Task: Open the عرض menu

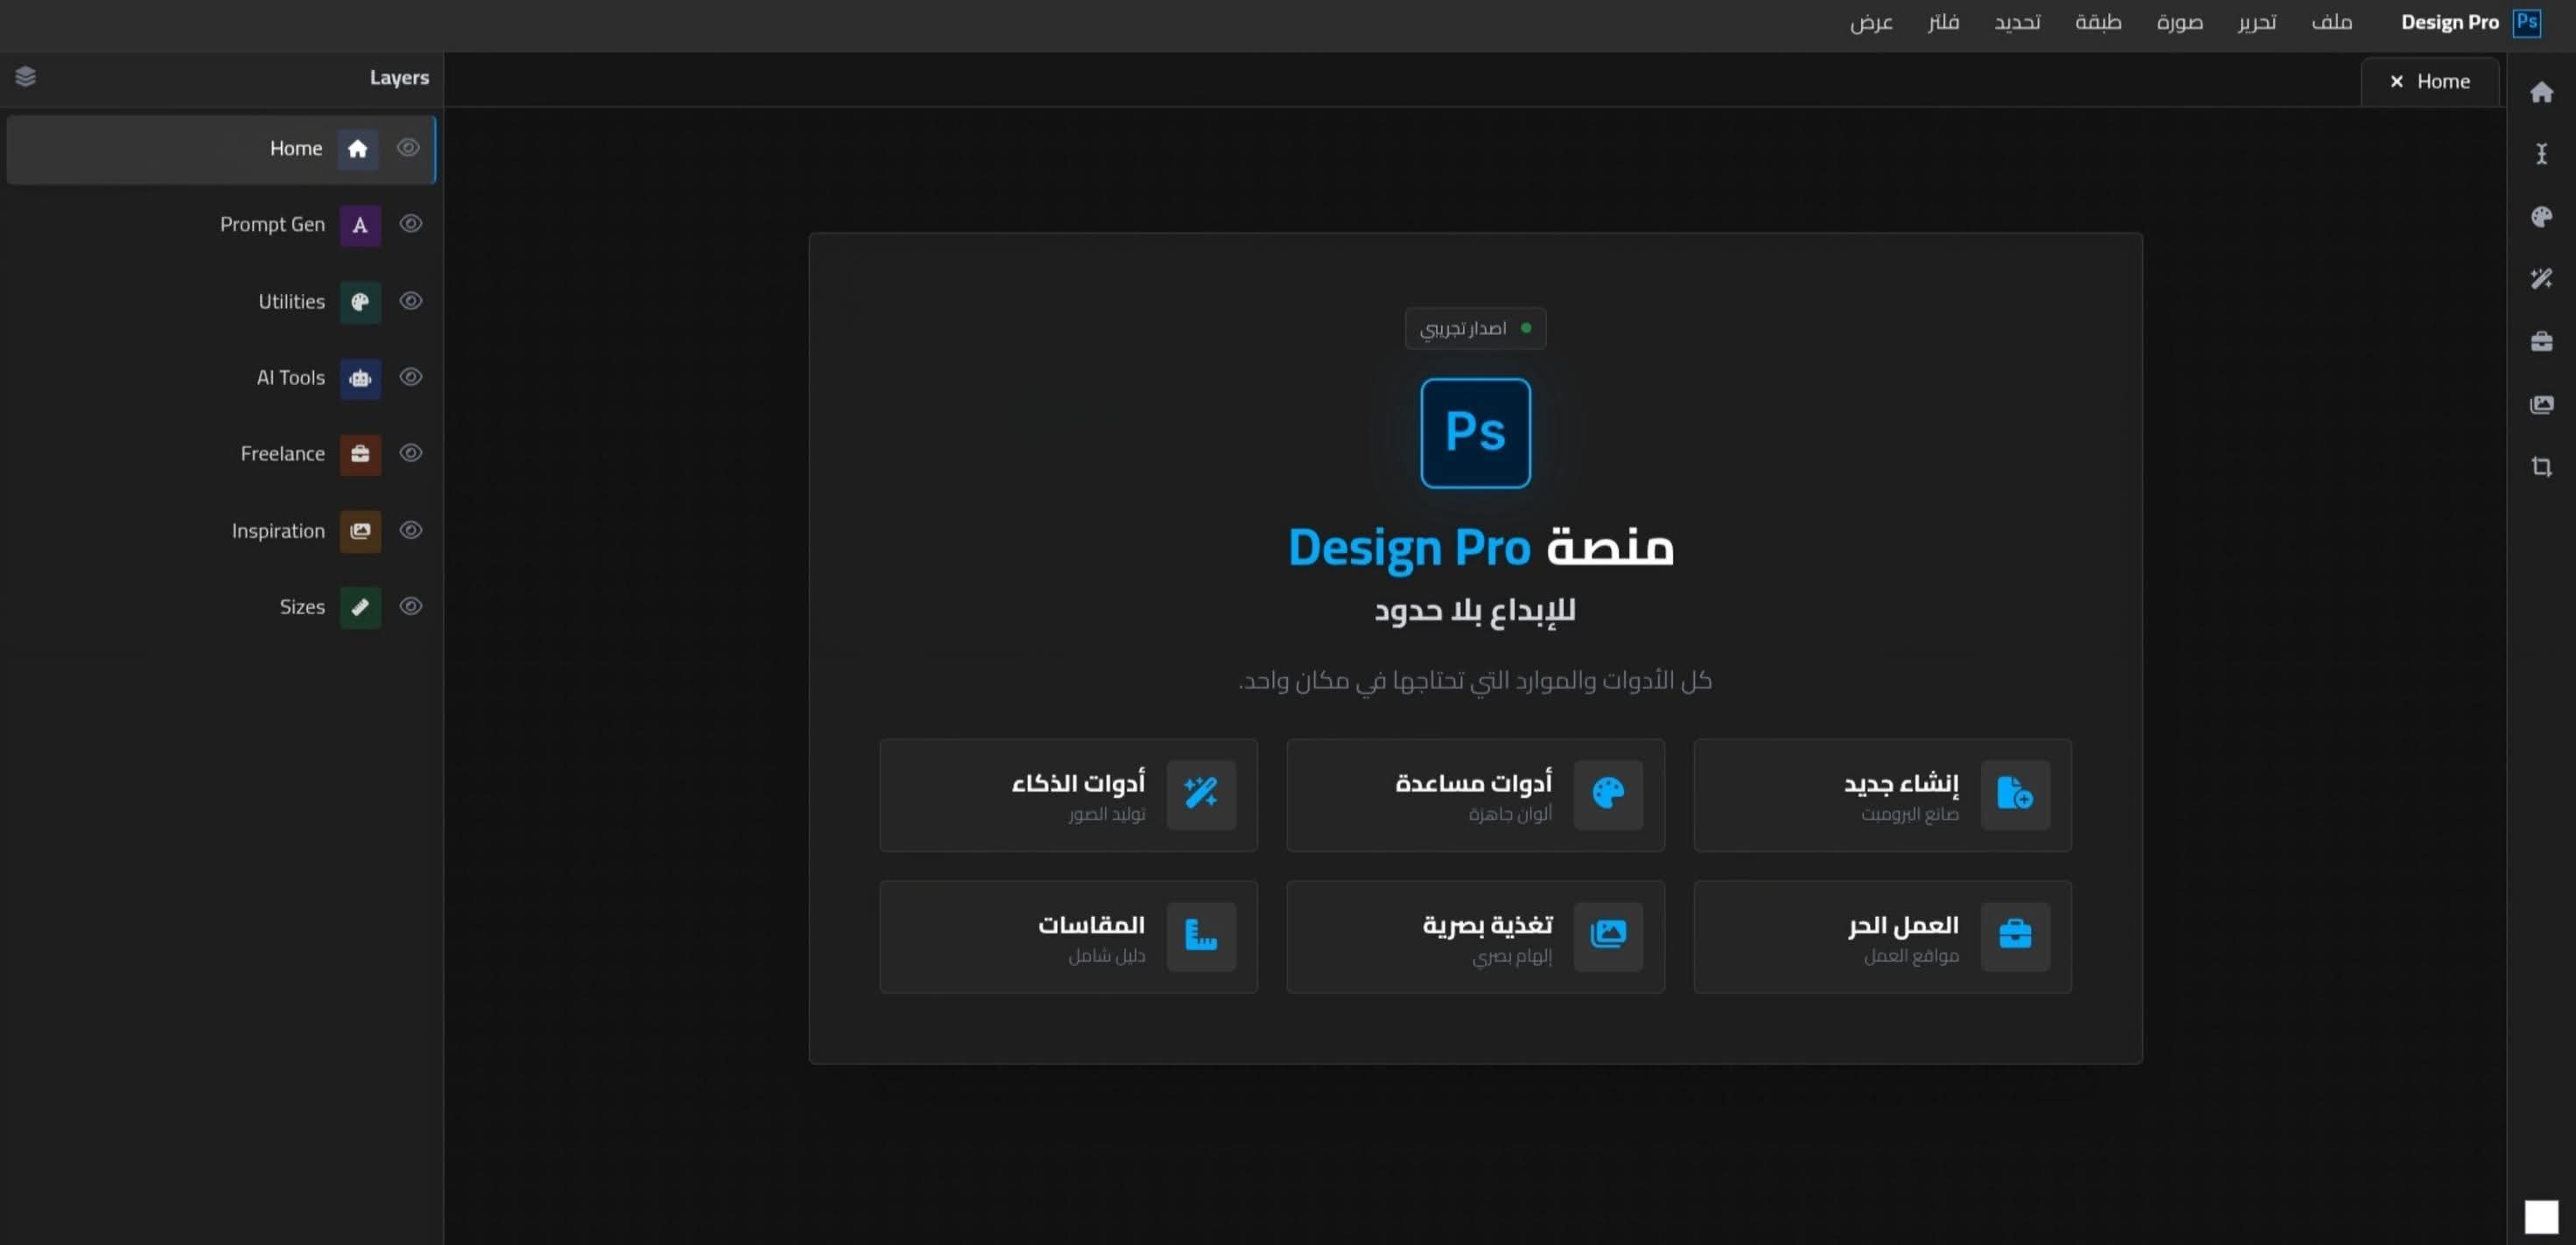Action: click(x=1871, y=22)
